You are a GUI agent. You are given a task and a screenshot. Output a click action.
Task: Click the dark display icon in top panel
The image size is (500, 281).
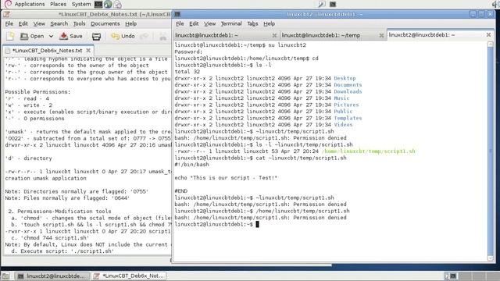(333, 4)
